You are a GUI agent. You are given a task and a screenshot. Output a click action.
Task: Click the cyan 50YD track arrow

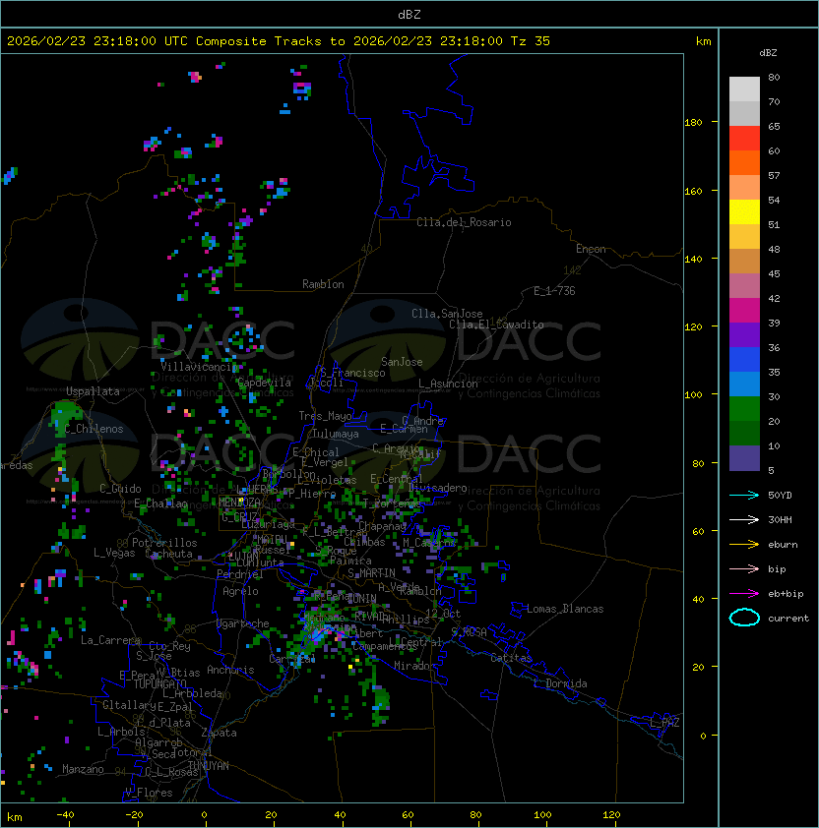click(x=744, y=495)
